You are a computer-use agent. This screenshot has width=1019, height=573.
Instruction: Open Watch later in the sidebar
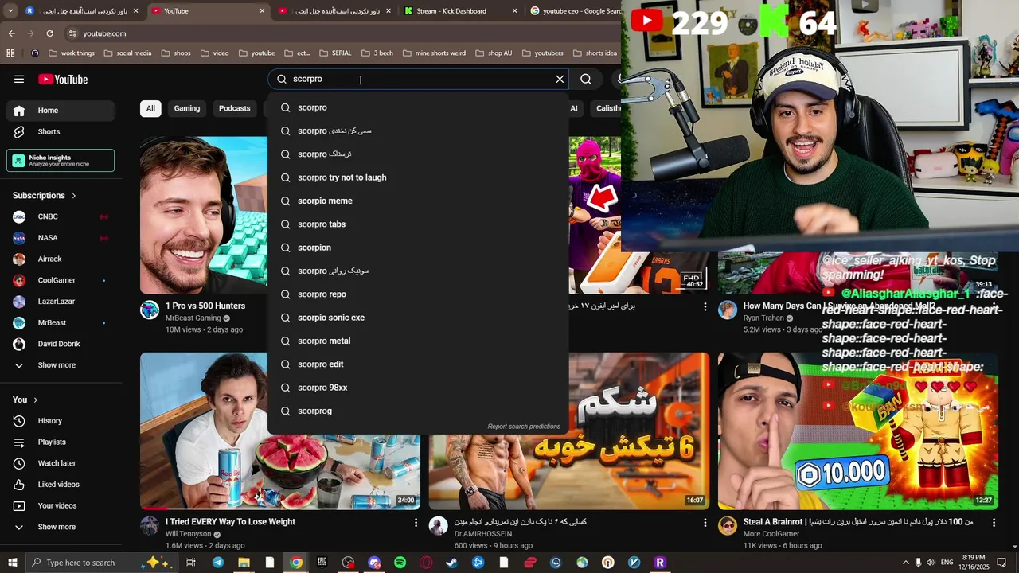pyautogui.click(x=61, y=463)
